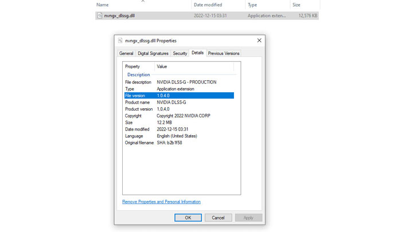Click the nvngx_dlssg.dll file icon in Explorer
This screenshot has height=232, width=413.
tap(100, 15)
